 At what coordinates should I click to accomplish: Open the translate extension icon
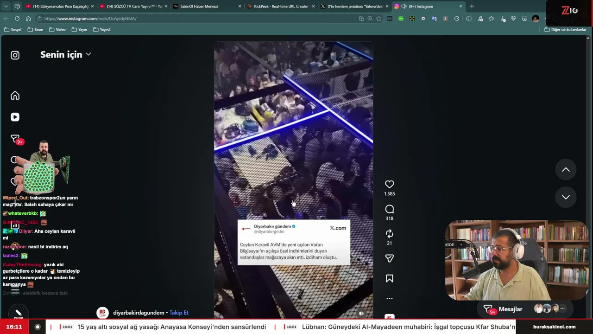pos(434,19)
